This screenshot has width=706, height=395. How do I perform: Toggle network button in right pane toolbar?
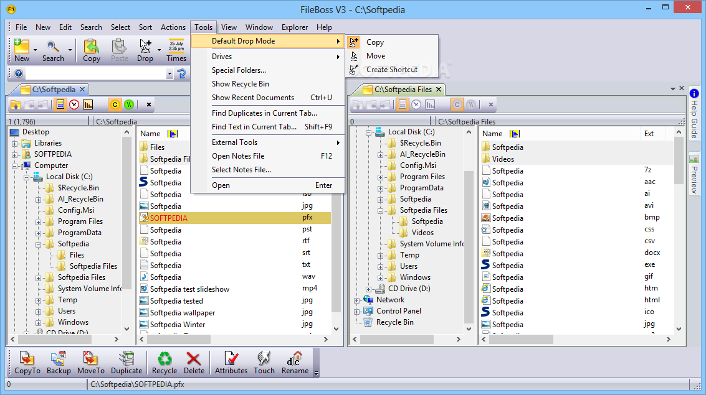[472, 105]
